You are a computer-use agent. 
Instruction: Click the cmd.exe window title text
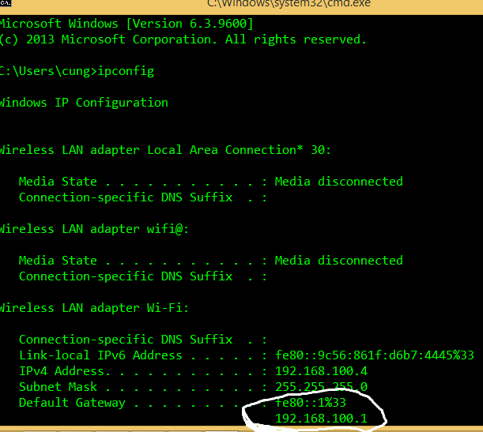[289, 4]
